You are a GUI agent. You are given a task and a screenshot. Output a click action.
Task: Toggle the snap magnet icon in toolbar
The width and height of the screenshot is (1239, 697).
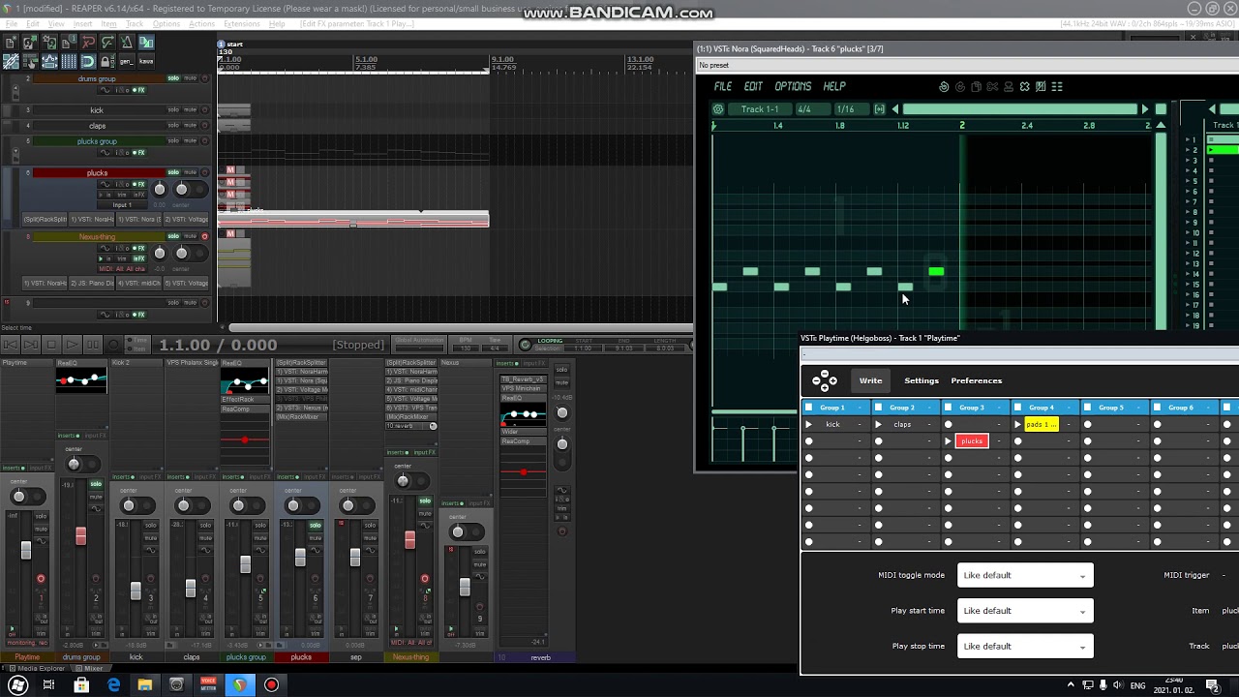point(88,62)
